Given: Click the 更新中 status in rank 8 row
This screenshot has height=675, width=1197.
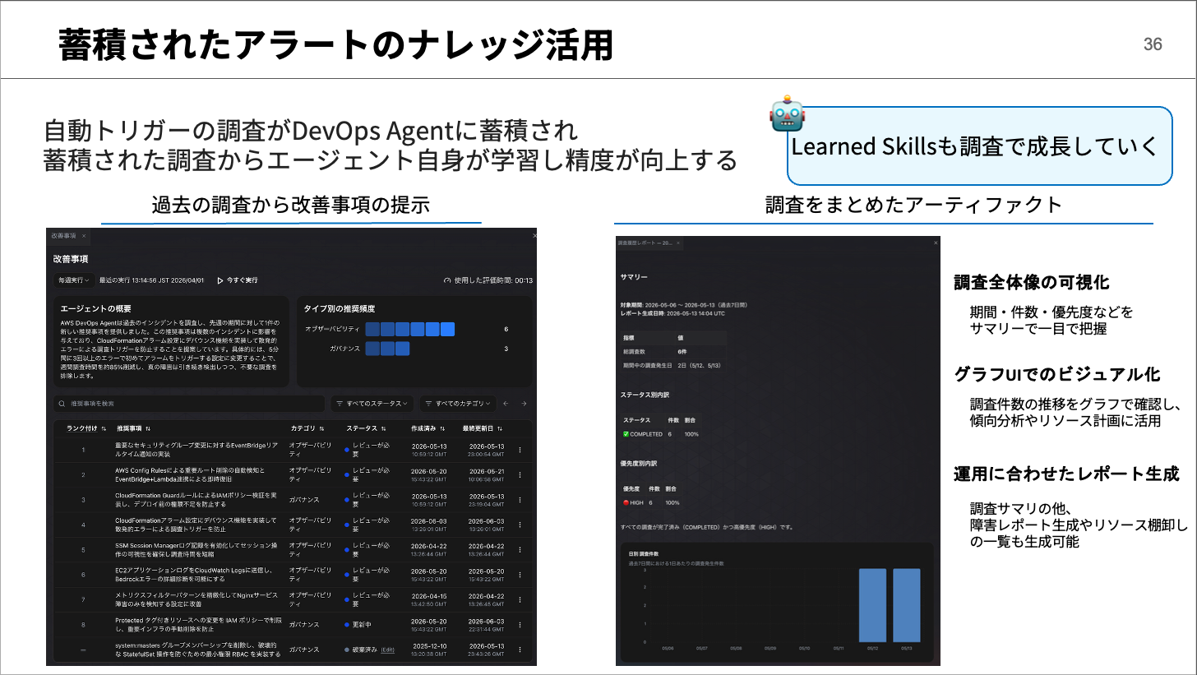Looking at the screenshot, I should coord(362,624).
